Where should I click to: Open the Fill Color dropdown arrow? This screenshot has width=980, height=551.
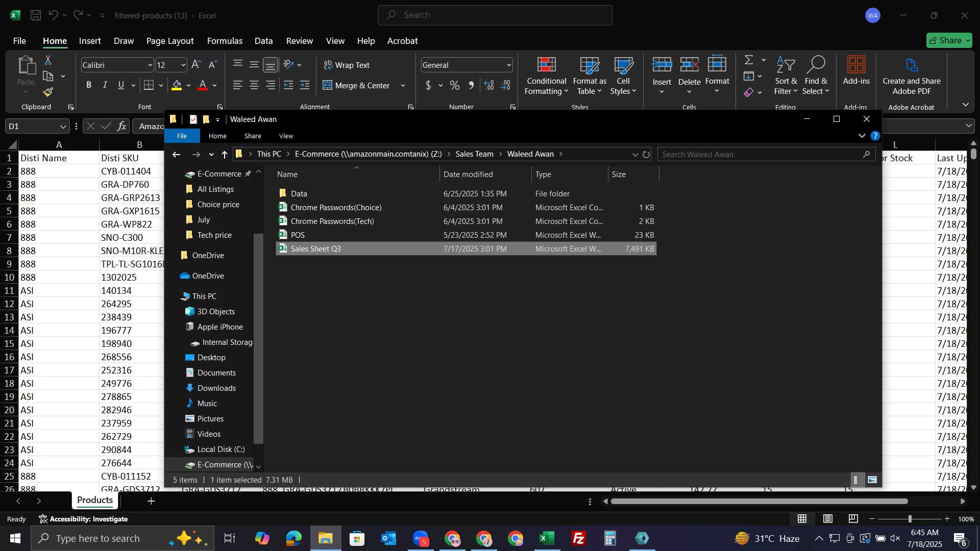click(x=188, y=86)
